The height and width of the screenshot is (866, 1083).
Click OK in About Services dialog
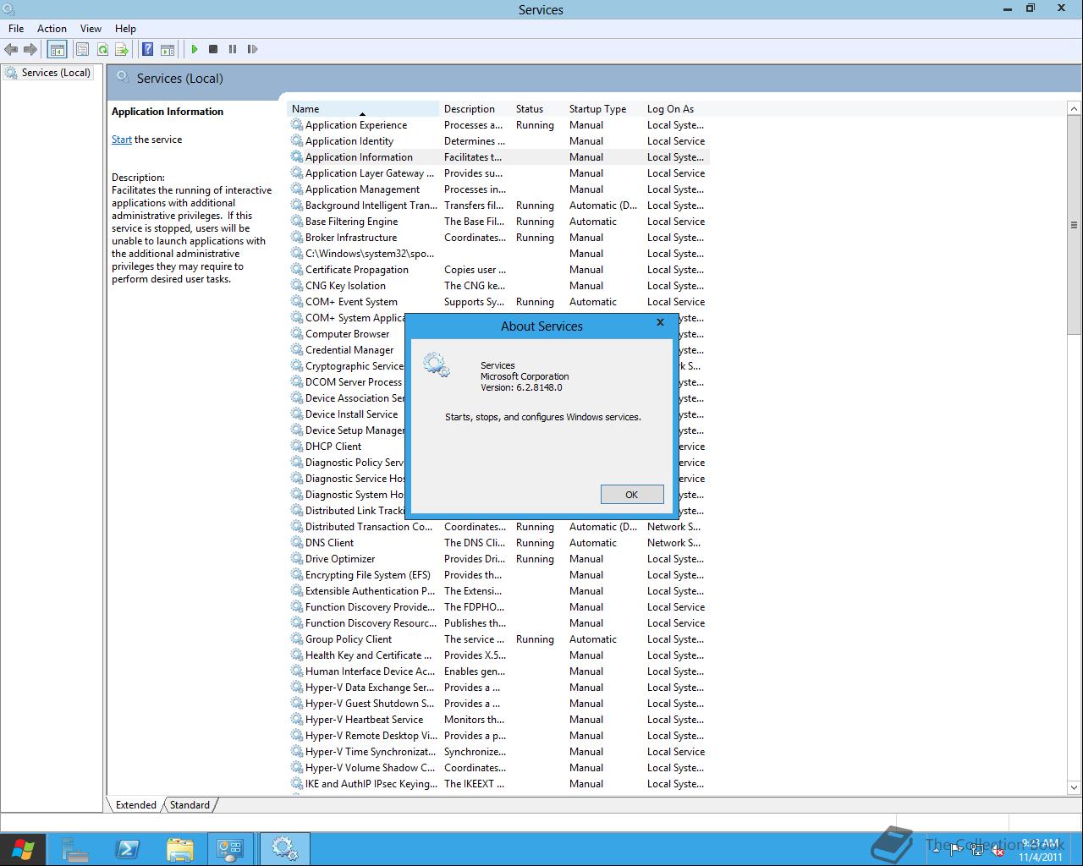[632, 494]
